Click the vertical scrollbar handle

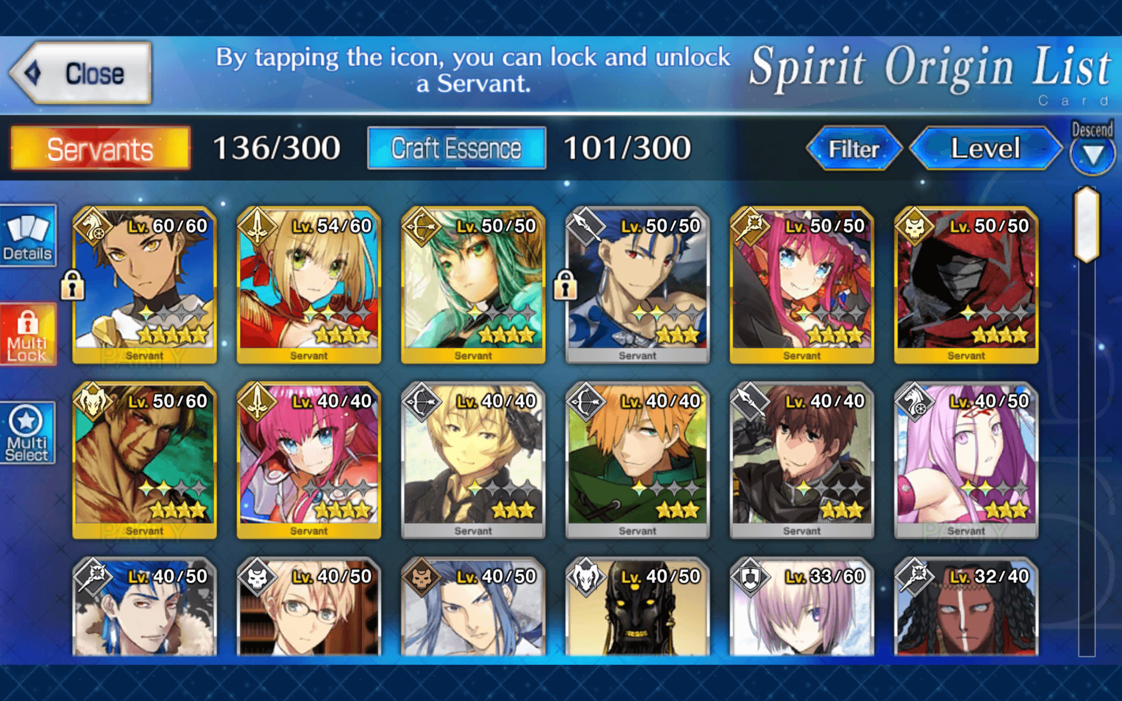(x=1086, y=225)
